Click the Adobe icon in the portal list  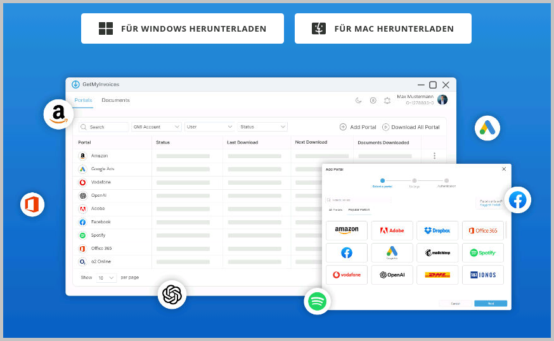click(82, 209)
